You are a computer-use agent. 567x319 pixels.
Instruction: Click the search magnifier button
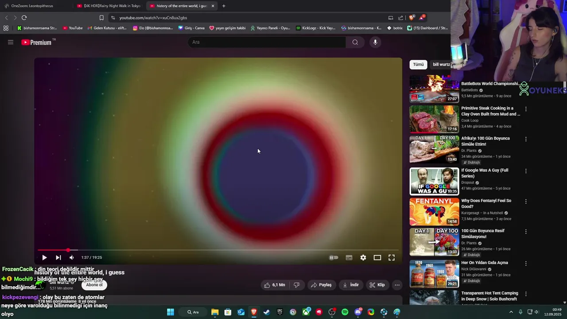point(355,42)
